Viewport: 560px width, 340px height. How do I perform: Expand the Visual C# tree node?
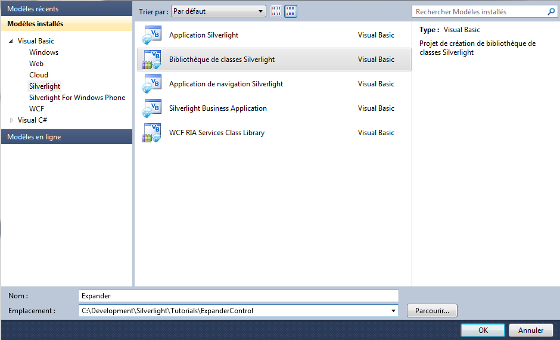pos(11,120)
